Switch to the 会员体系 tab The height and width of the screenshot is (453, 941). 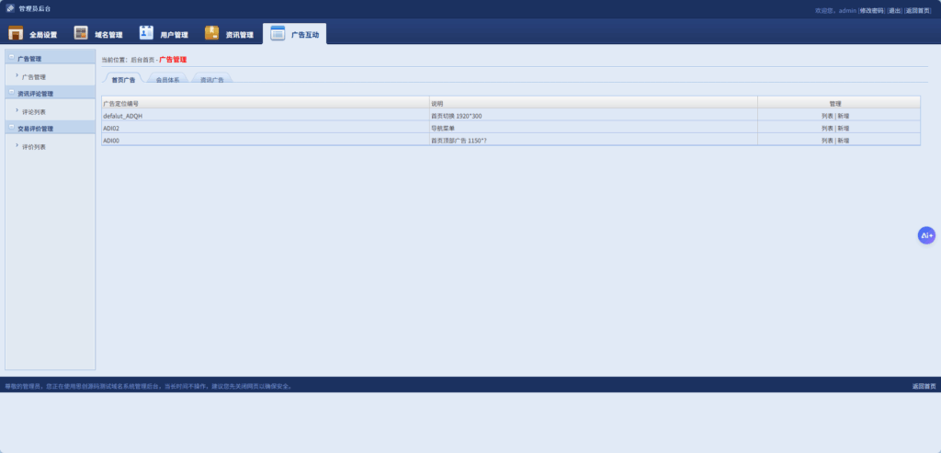tap(167, 80)
